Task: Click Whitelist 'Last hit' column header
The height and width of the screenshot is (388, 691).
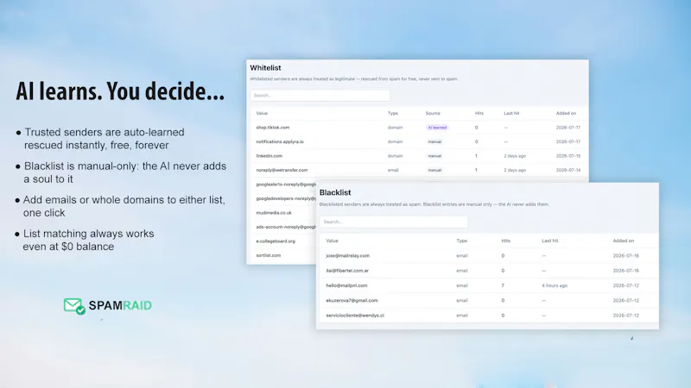Action: tap(511, 113)
